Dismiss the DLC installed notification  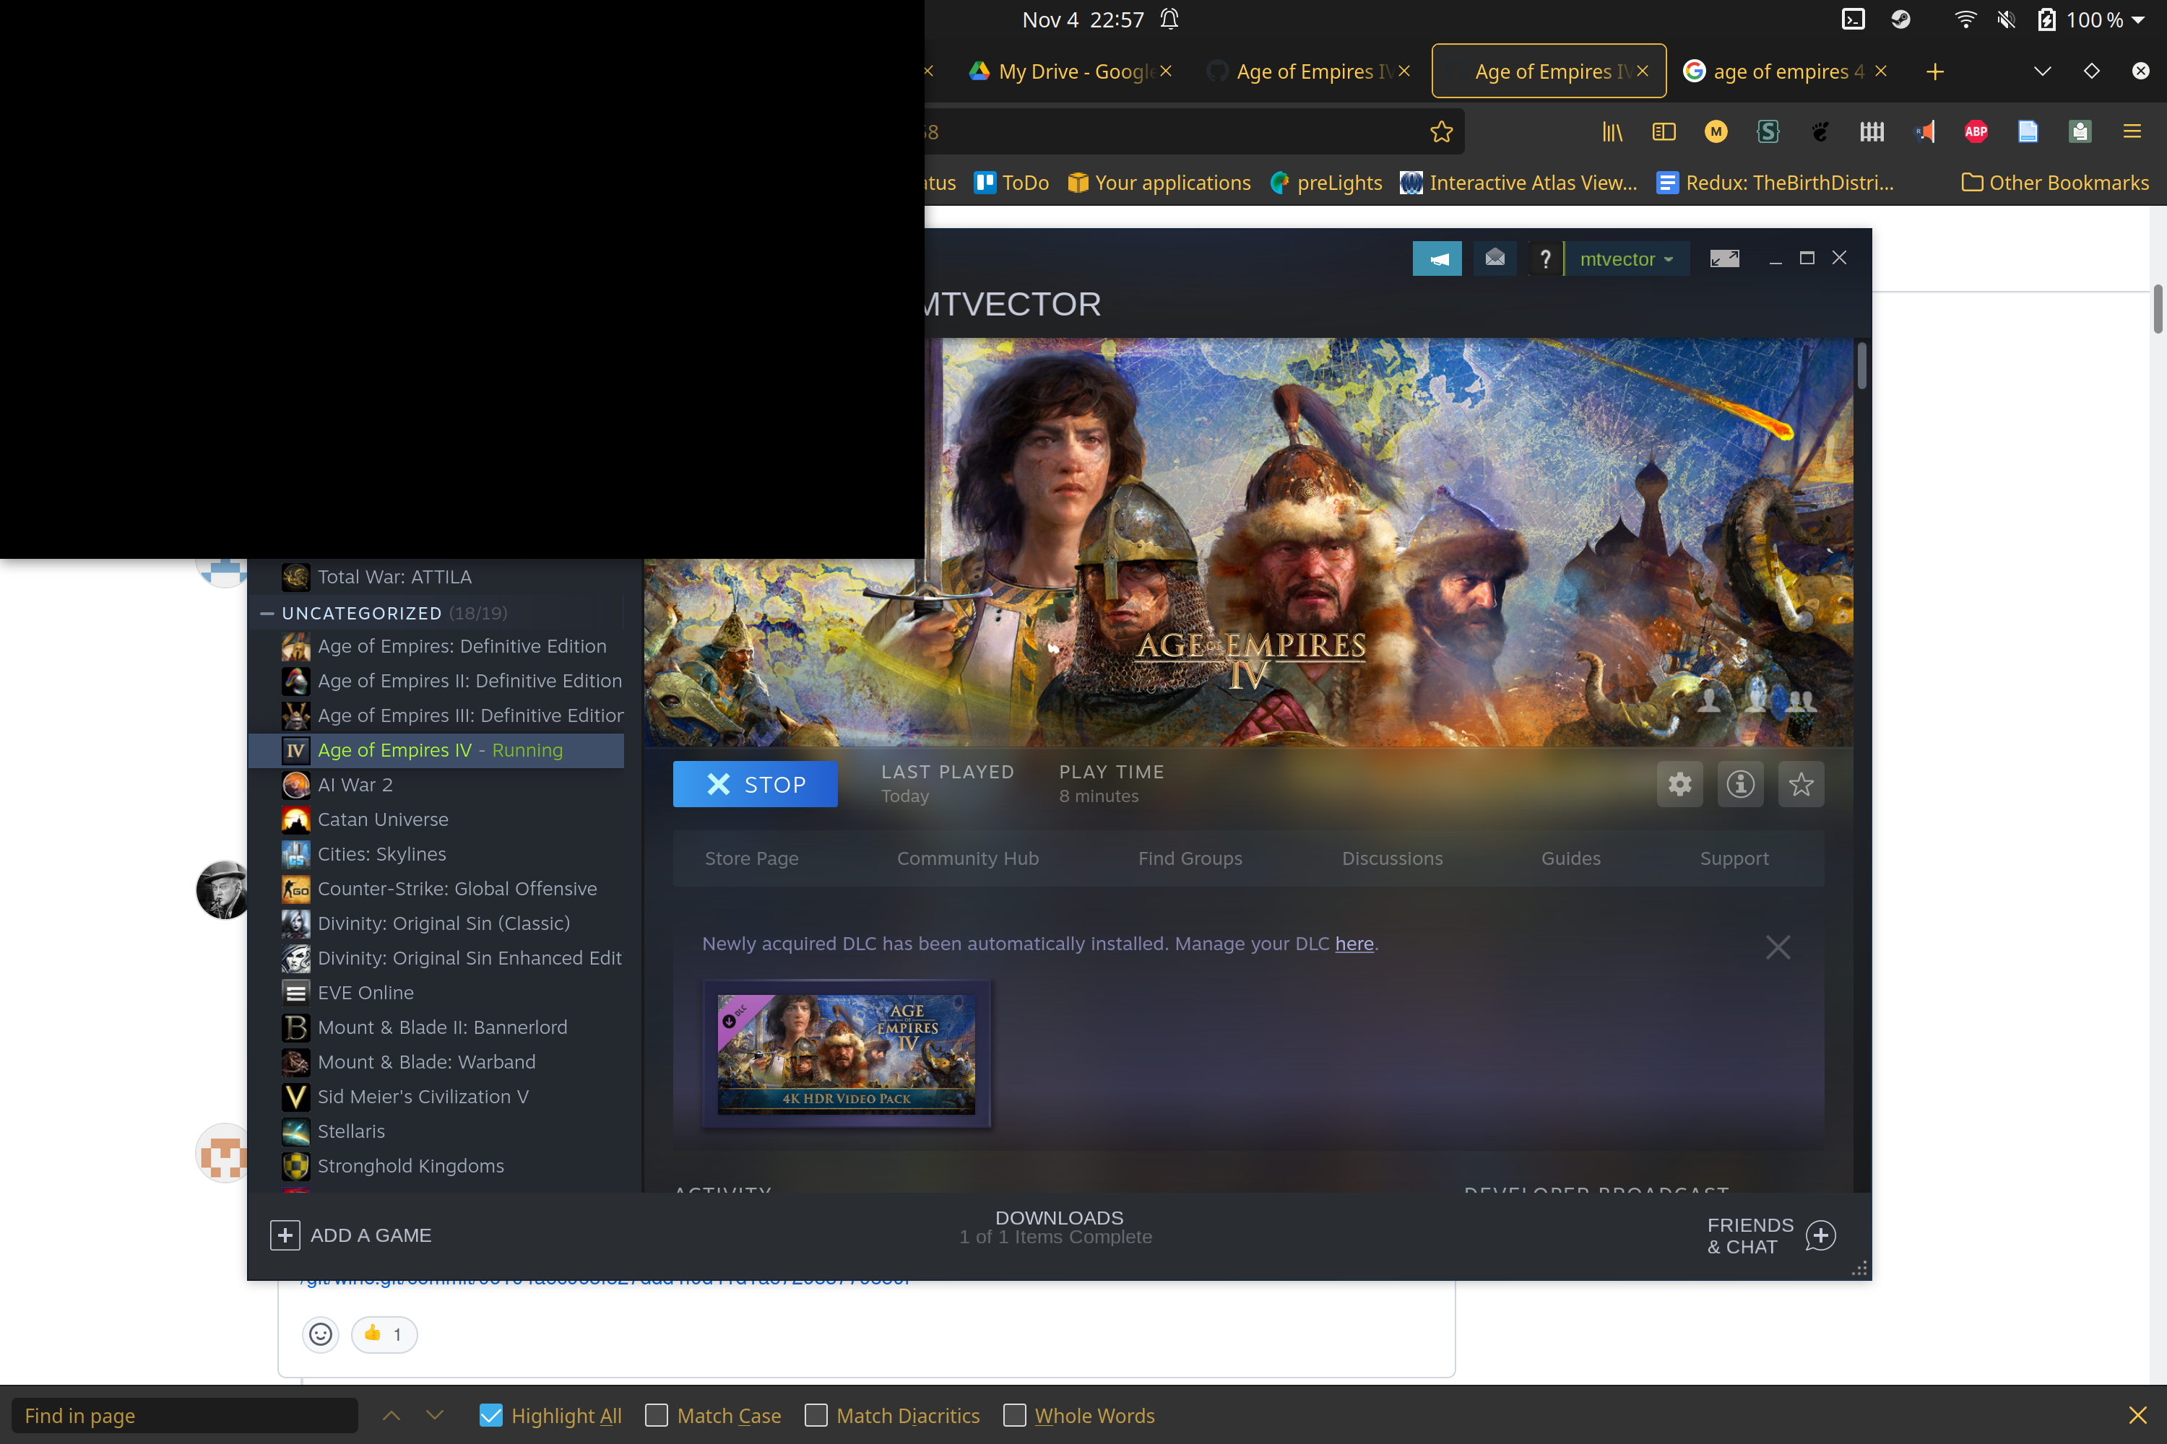(x=1778, y=947)
